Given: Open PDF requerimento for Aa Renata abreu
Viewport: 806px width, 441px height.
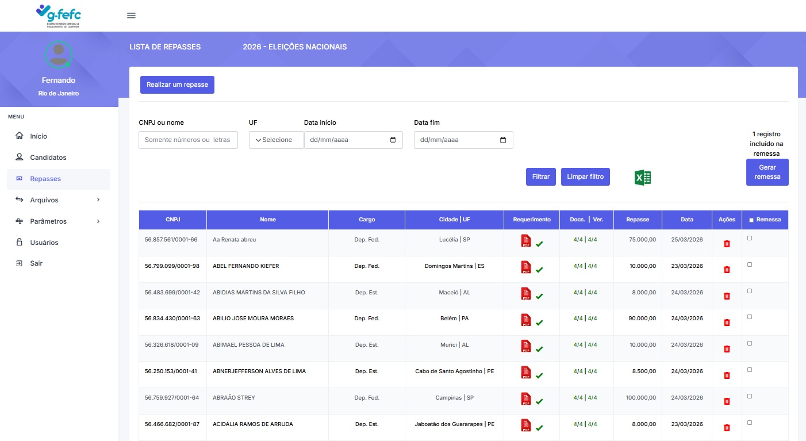Looking at the screenshot, I should [526, 241].
